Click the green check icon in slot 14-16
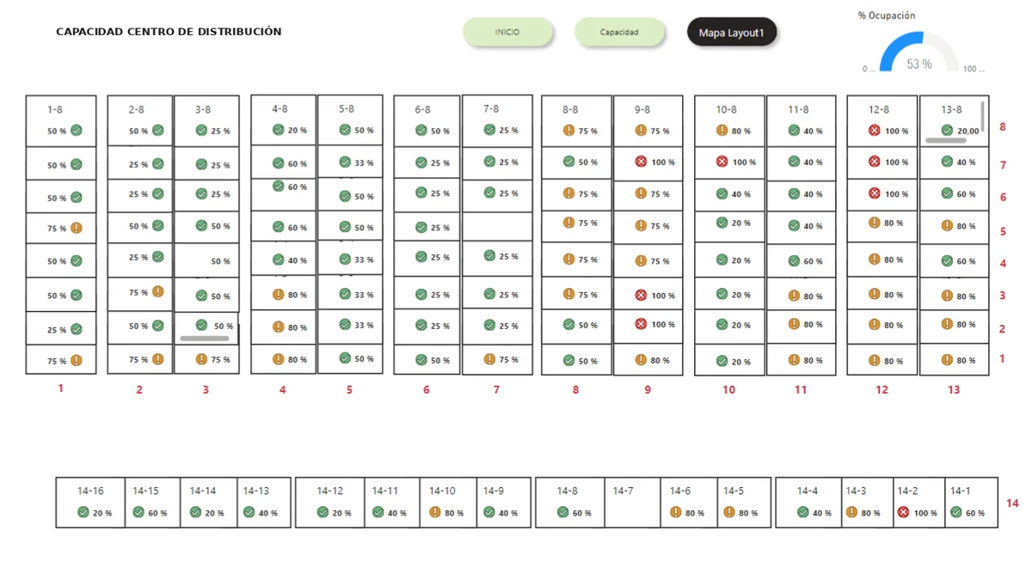 click(x=83, y=512)
